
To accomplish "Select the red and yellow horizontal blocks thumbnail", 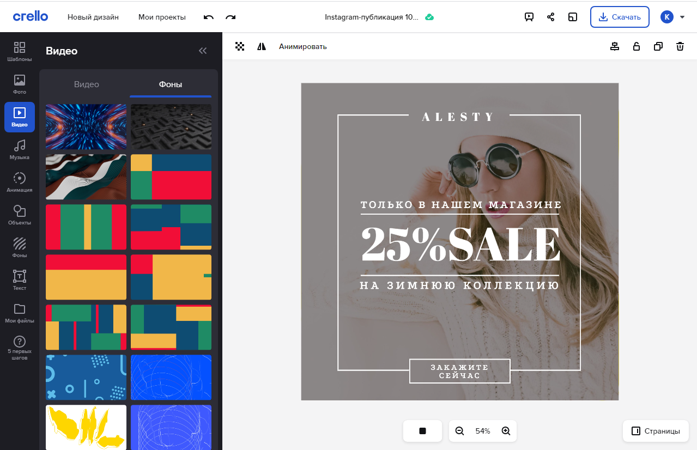I will (x=86, y=277).
